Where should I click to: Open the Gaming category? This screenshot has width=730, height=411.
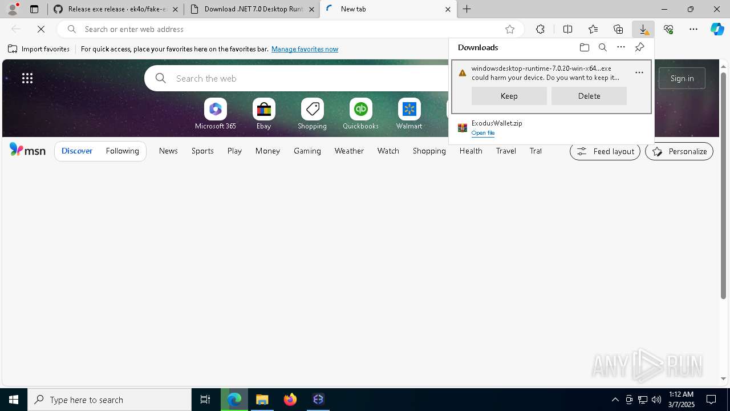(307, 151)
